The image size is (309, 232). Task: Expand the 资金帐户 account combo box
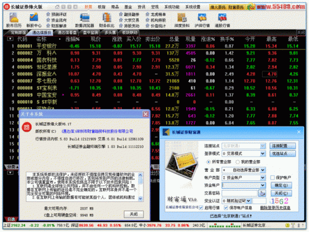[x=263, y=185]
